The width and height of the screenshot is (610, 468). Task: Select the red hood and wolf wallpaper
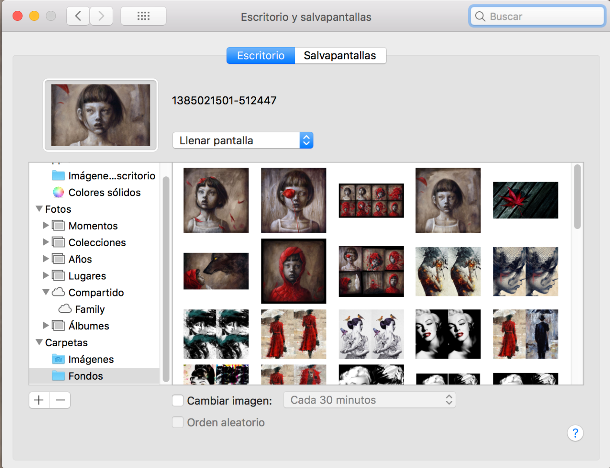pos(216,271)
